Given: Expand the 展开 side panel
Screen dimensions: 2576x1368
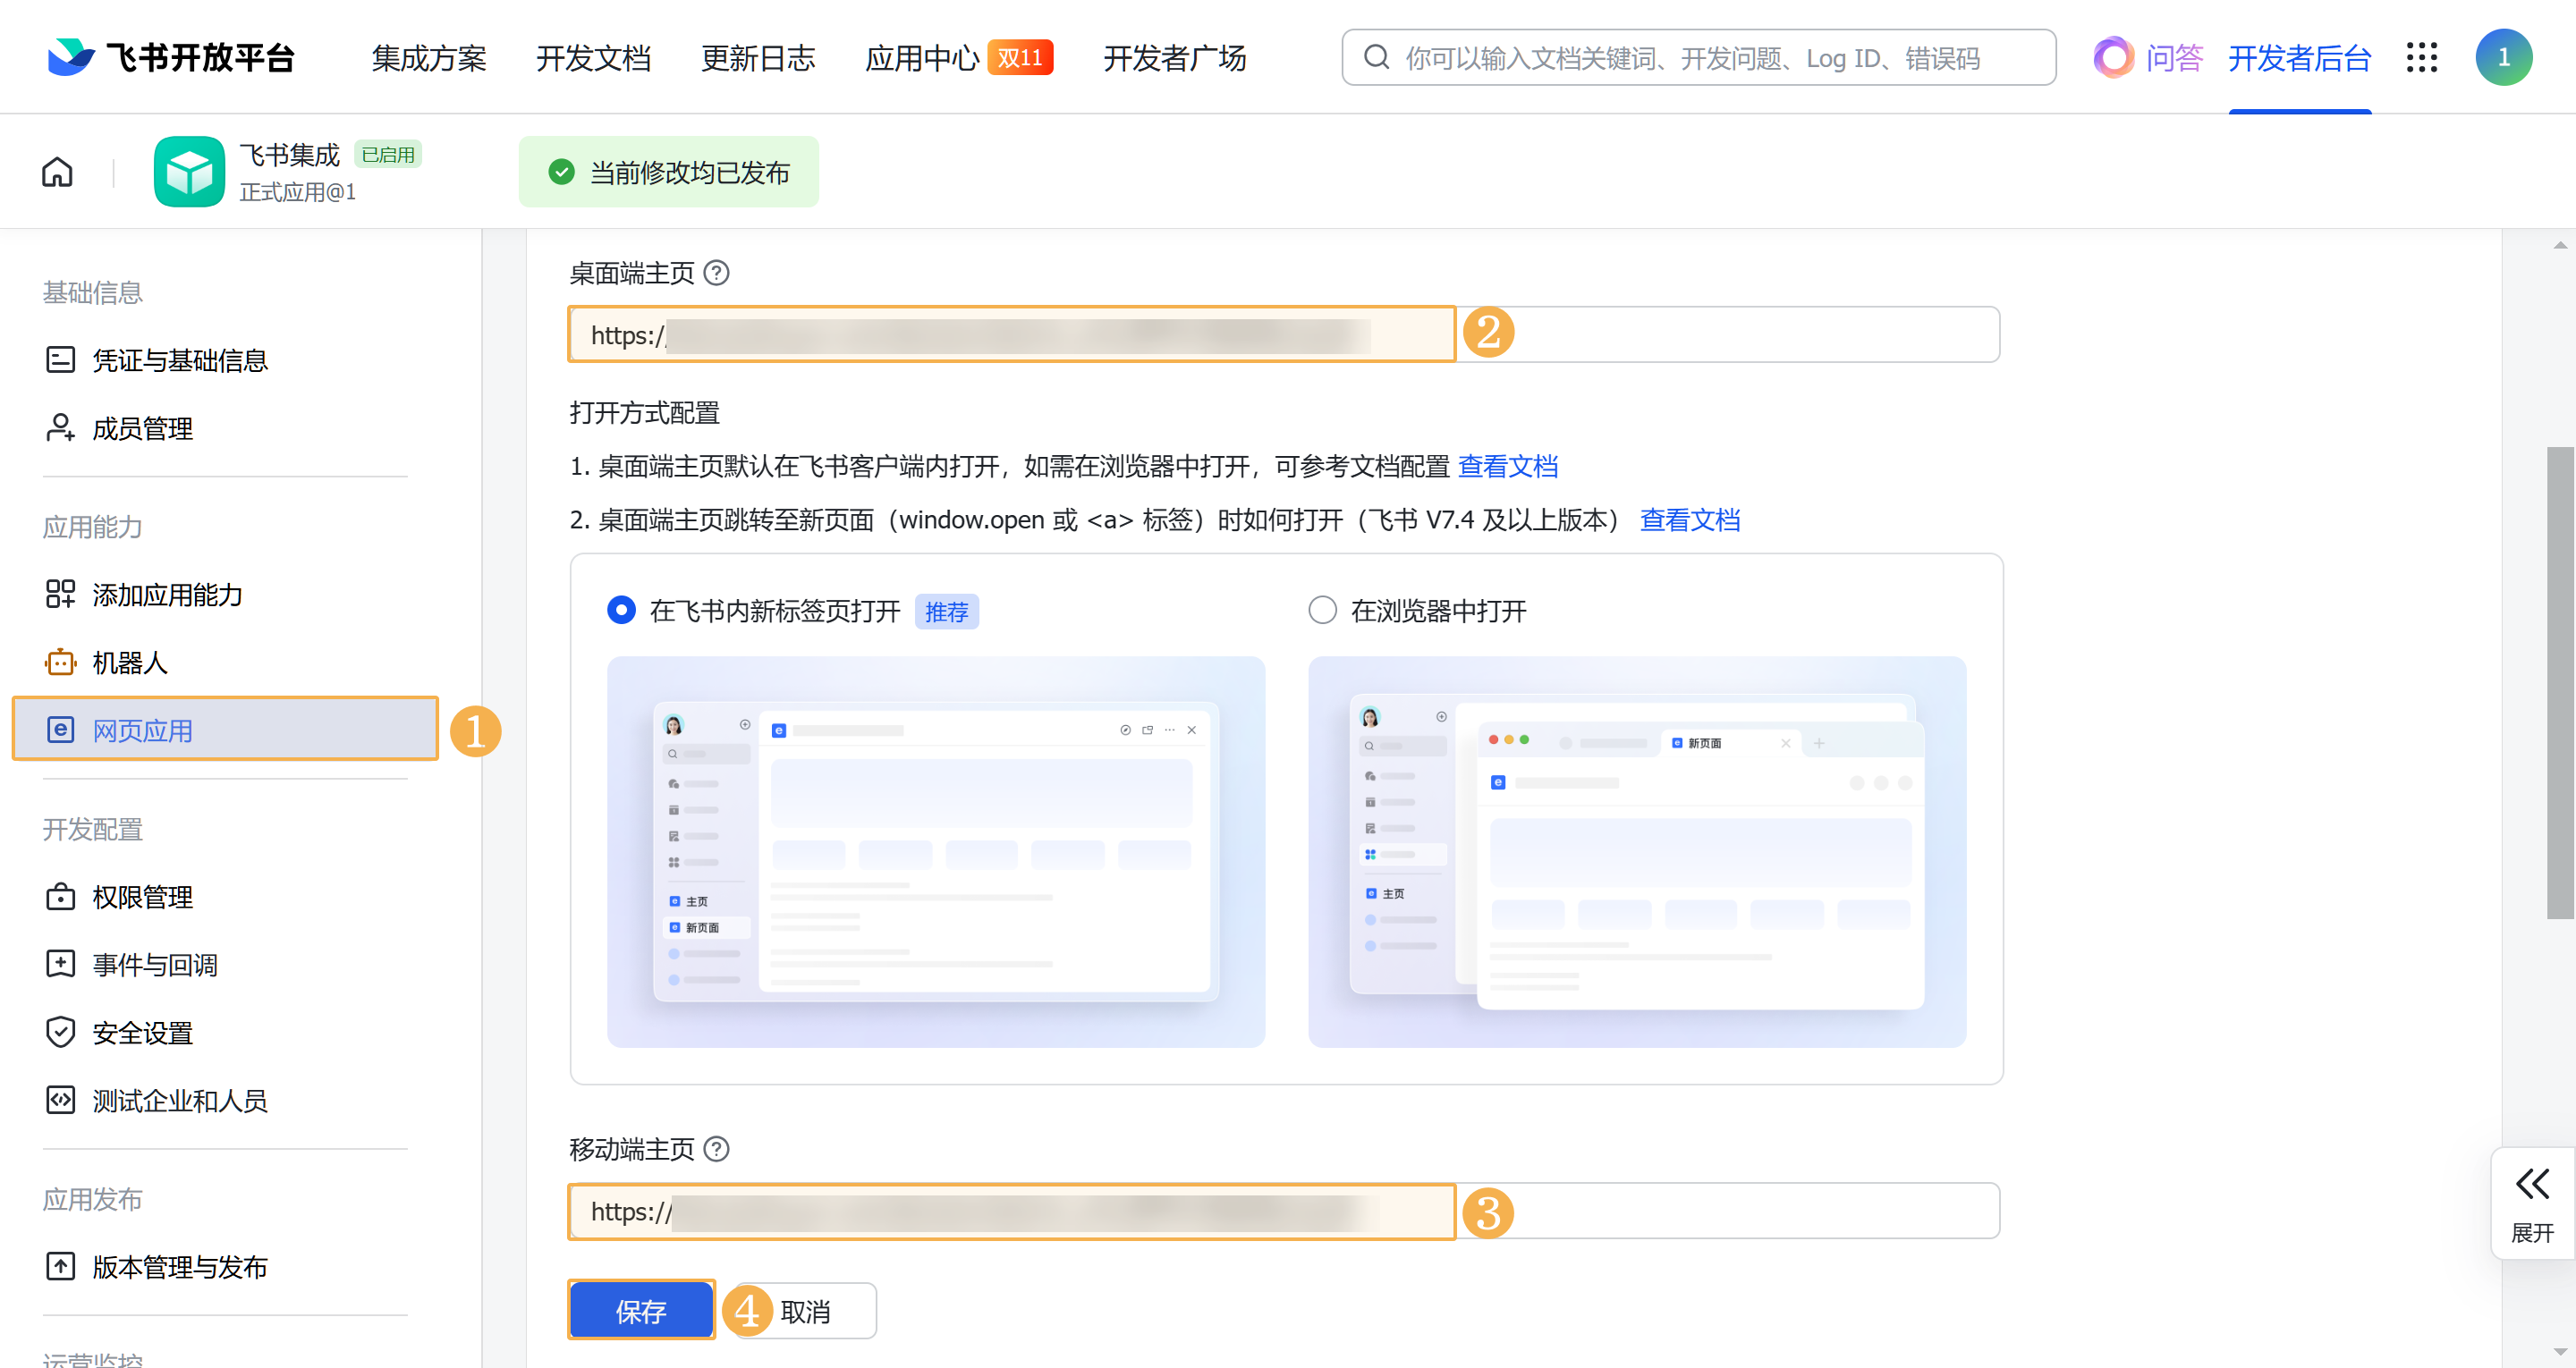Looking at the screenshot, I should [2532, 1202].
